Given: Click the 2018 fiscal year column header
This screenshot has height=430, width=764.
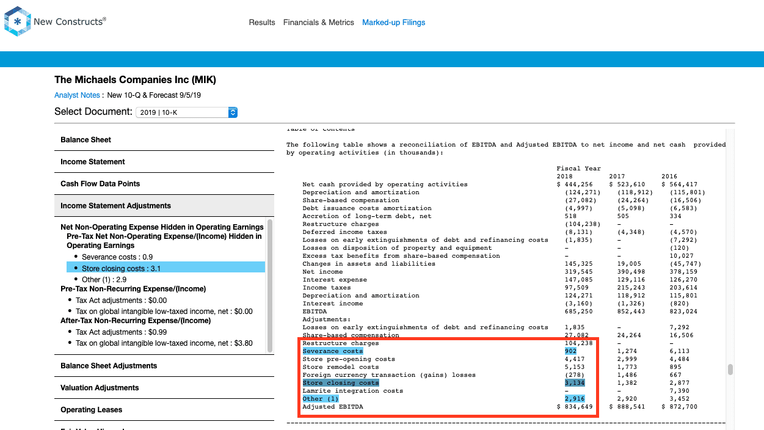Looking at the screenshot, I should click(564, 177).
